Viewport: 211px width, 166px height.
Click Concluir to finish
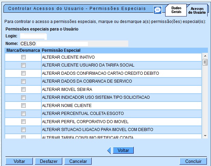coord(193,161)
